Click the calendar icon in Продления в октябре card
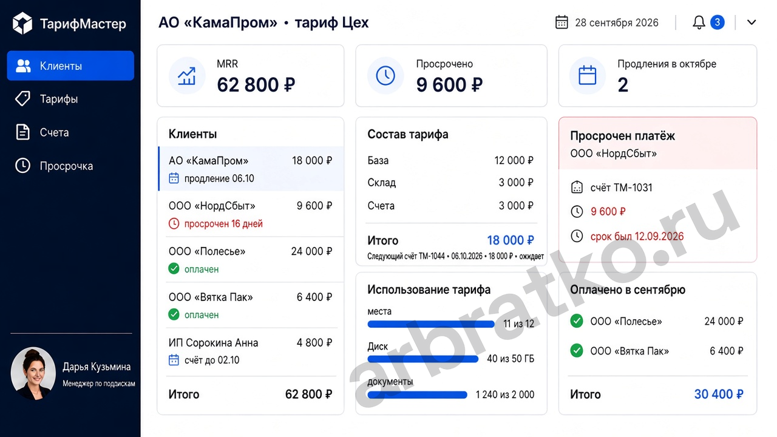 587,76
